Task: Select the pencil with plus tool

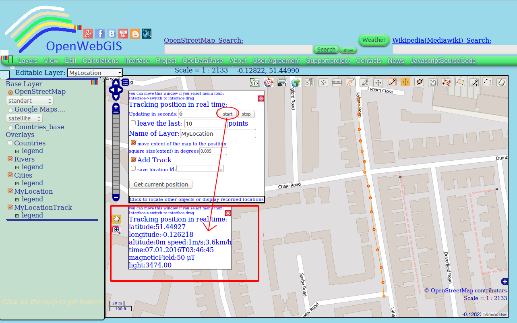Action: coord(474,83)
